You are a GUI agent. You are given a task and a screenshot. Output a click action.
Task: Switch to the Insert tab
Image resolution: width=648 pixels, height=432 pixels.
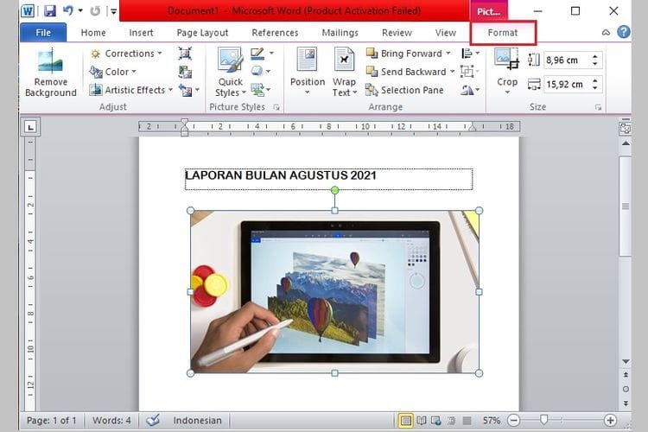click(141, 33)
